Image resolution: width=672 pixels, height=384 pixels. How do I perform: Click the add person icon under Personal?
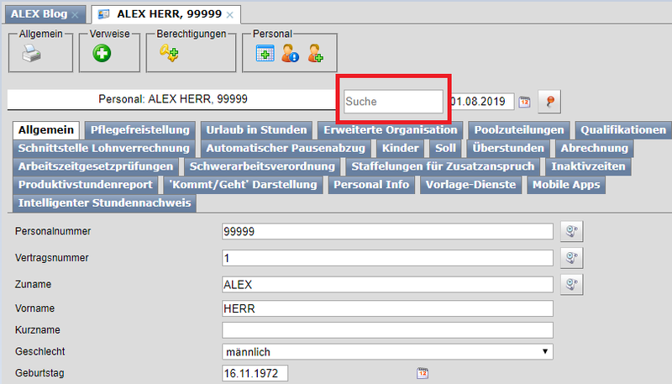(315, 55)
